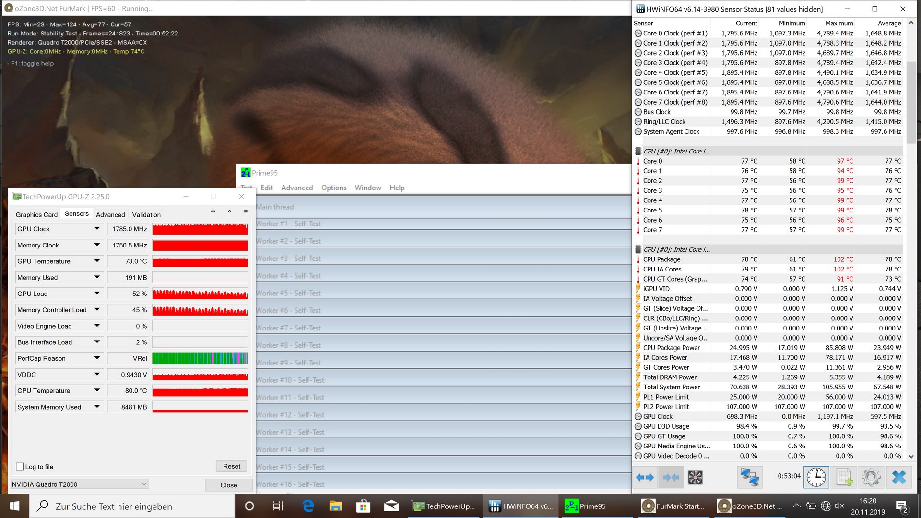
Task: Click the fan control icon in HWiNFO
Action: tap(695, 477)
